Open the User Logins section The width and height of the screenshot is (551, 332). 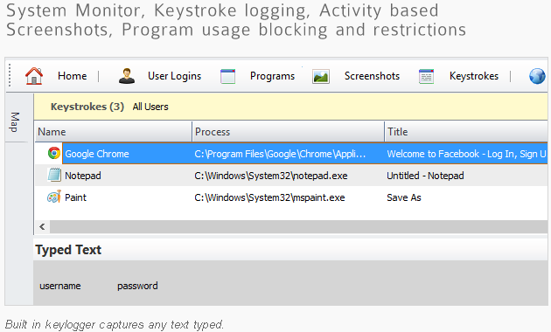[174, 76]
